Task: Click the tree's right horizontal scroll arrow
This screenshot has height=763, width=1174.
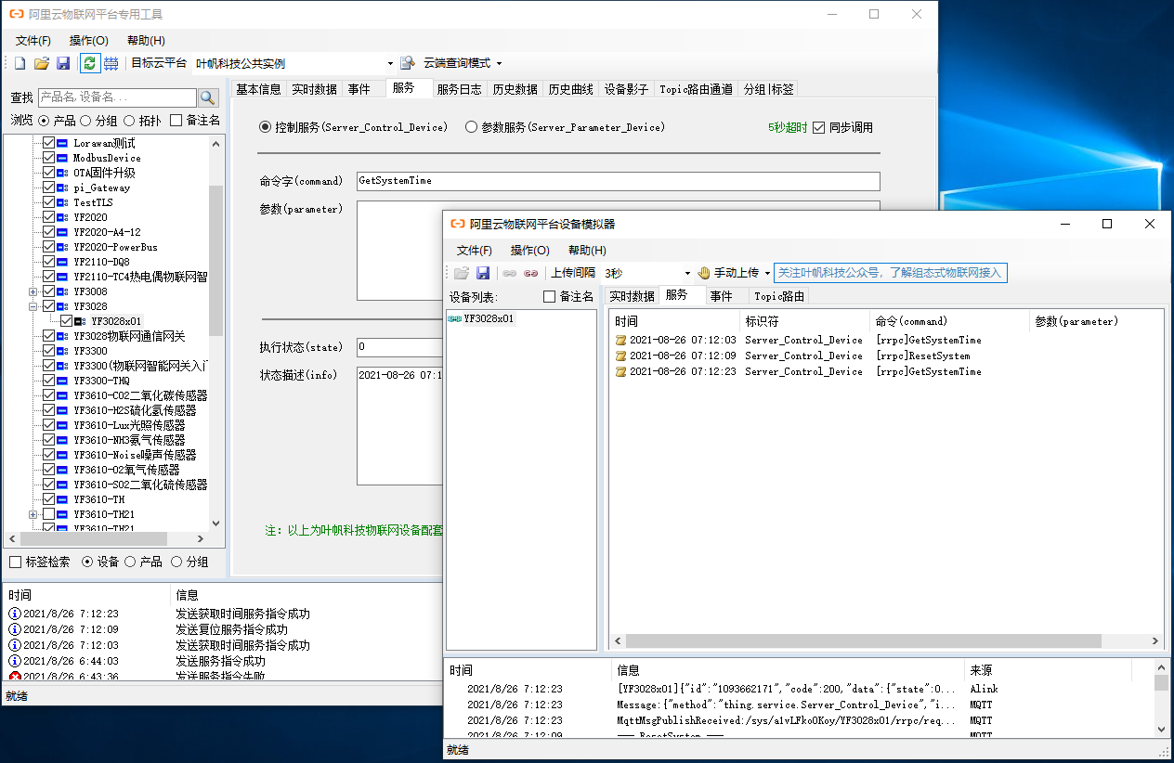Action: tap(201, 539)
